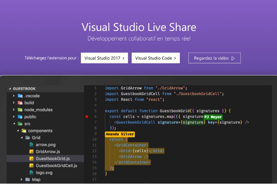Click the logo.svg file icon
This screenshot has height=184, width=277.
pyautogui.click(x=31, y=173)
